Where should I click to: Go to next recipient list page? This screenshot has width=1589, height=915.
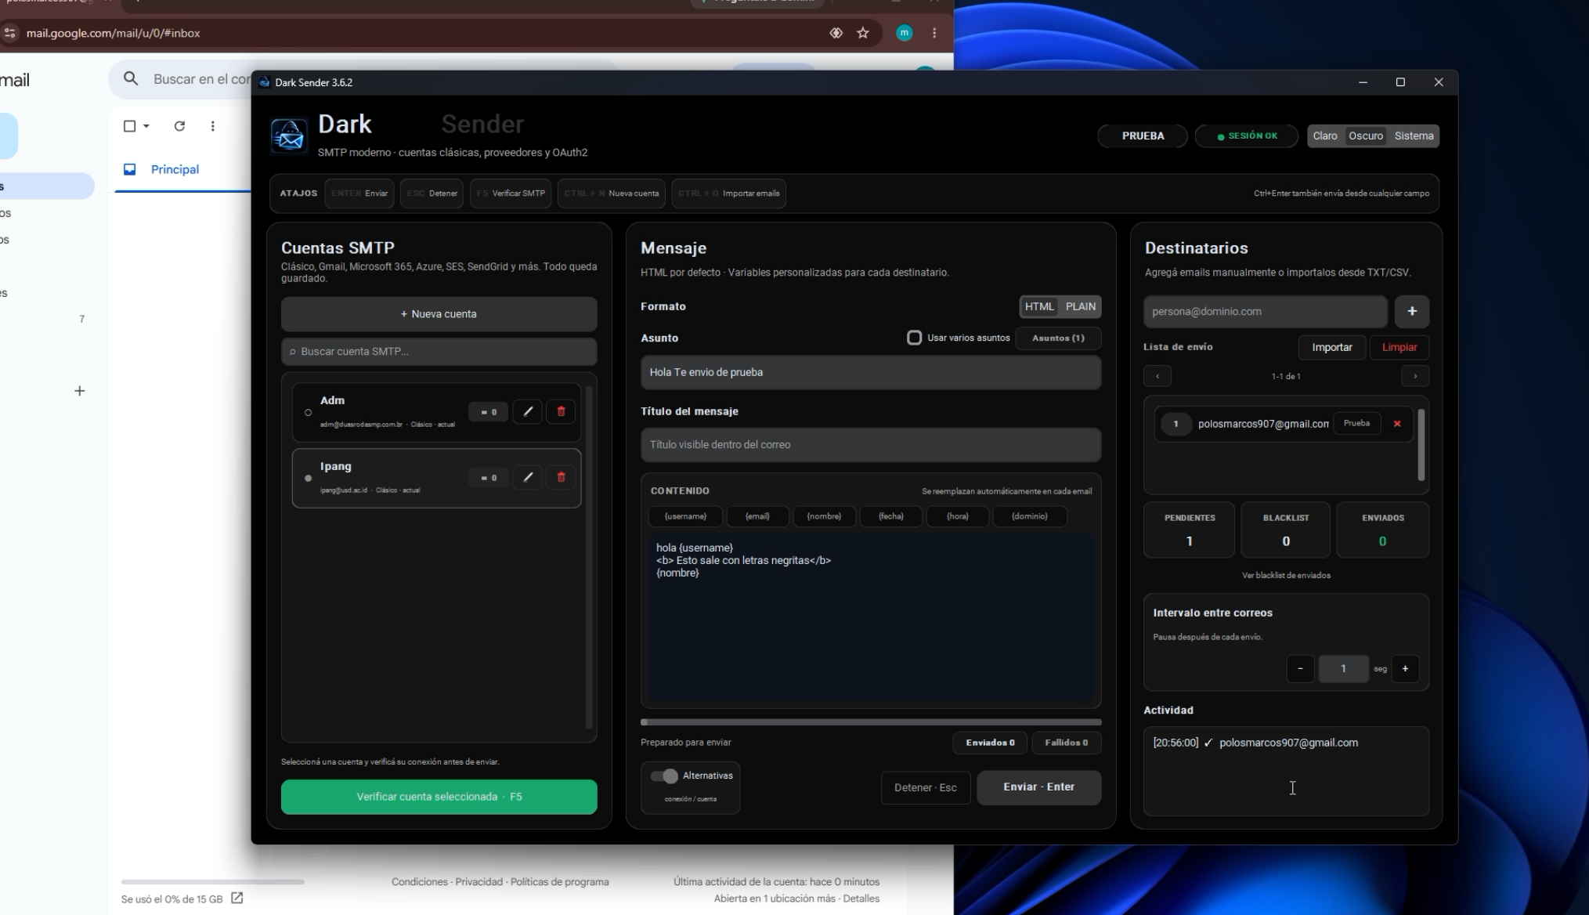(x=1415, y=376)
